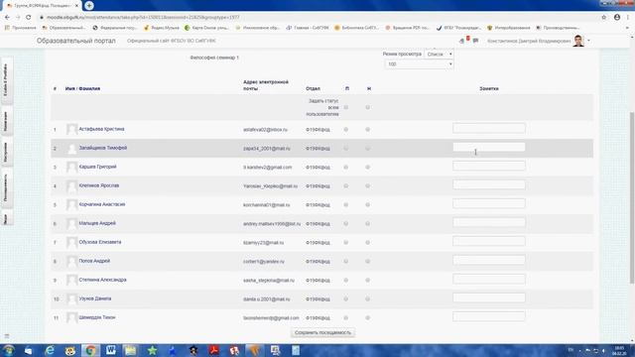The width and height of the screenshot is (635, 357).
Task: Open the Настройки side tab
Action: pos(6,152)
